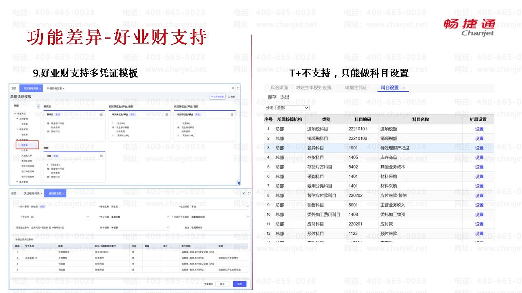
Task: Collapse the 销售管理 tree node
Action: coord(17,129)
